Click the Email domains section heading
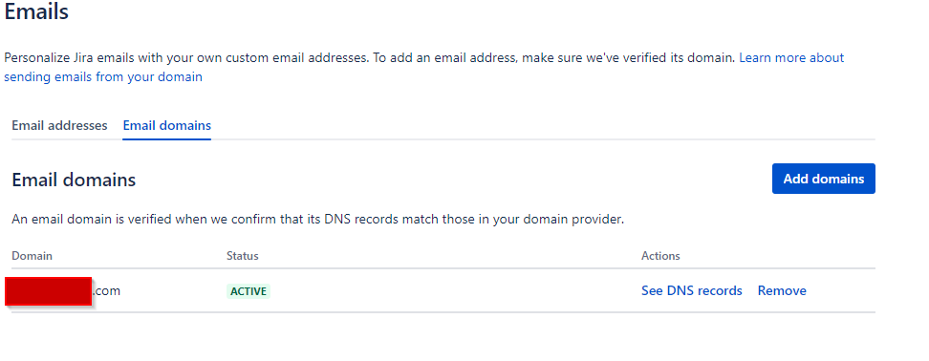Screen dimensions: 929x361 point(74,180)
